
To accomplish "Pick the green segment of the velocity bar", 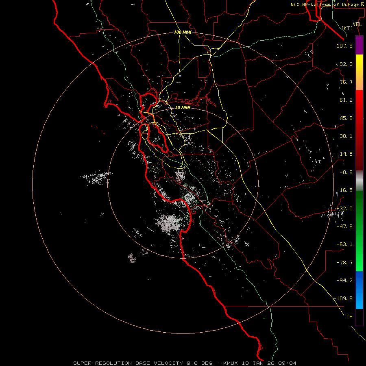I will click(359, 231).
